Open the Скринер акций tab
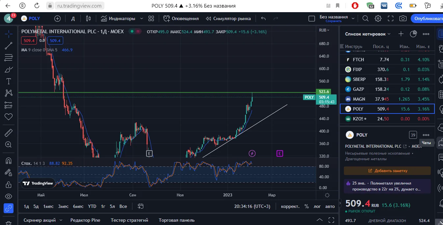 40,220
